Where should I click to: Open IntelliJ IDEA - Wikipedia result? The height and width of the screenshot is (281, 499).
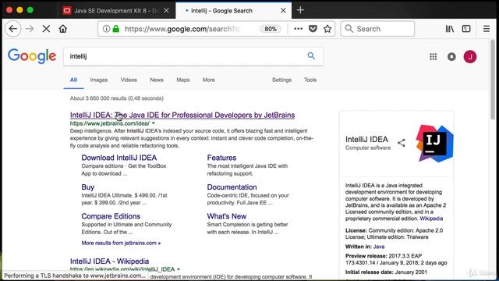109,261
